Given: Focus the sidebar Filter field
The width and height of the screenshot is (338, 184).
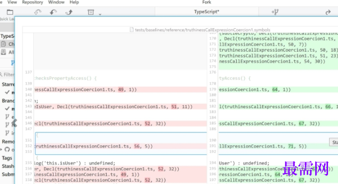Looking at the screenshot, I should pyautogui.click(x=7, y=74).
